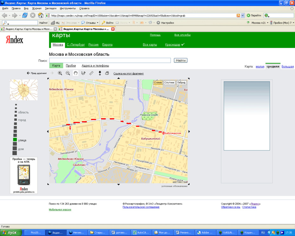Expand the Отзывы dropdown in Yandex bar
Viewport: 295px width, 236px height.
[97, 23]
